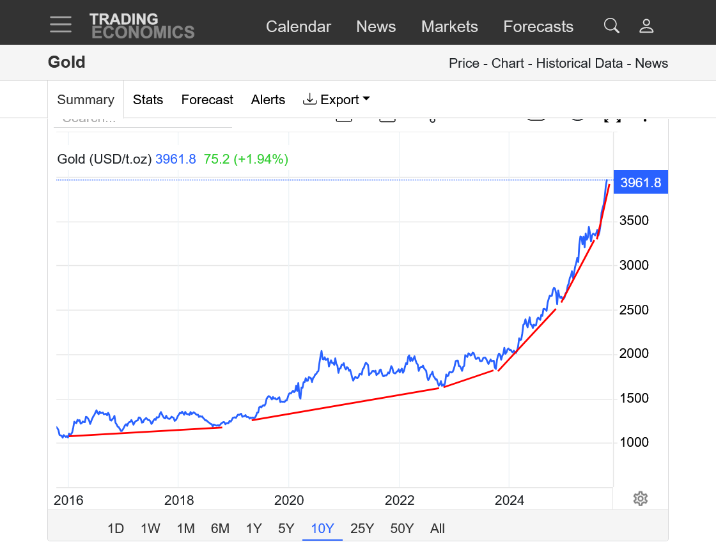Screen dimensions: 716x549
Task: Open Markets in the top navigation
Action: [449, 27]
